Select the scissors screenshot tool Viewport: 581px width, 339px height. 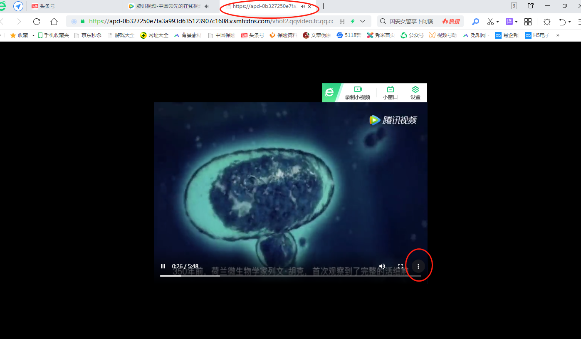491,21
